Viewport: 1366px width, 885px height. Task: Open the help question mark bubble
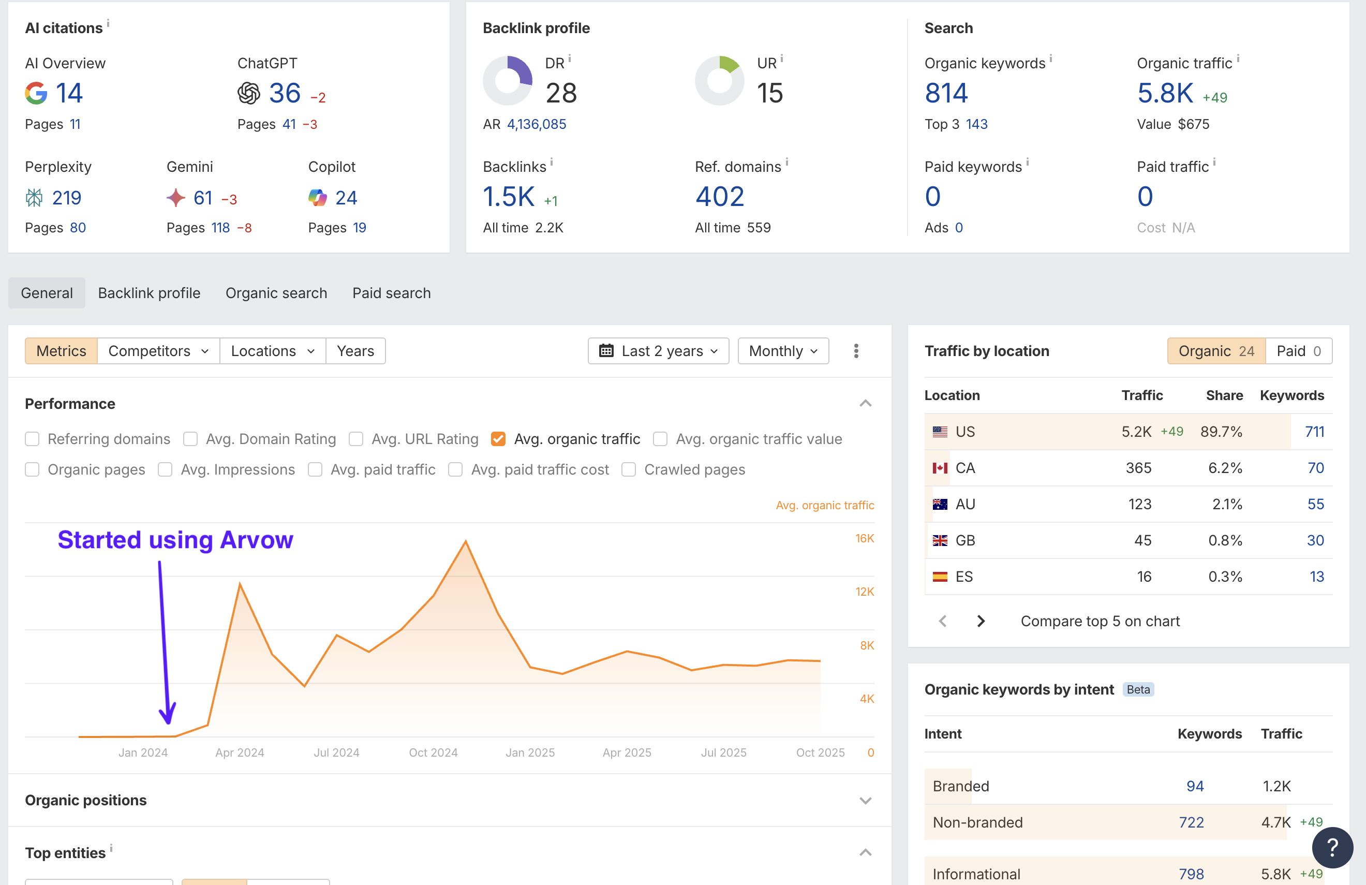tap(1332, 847)
